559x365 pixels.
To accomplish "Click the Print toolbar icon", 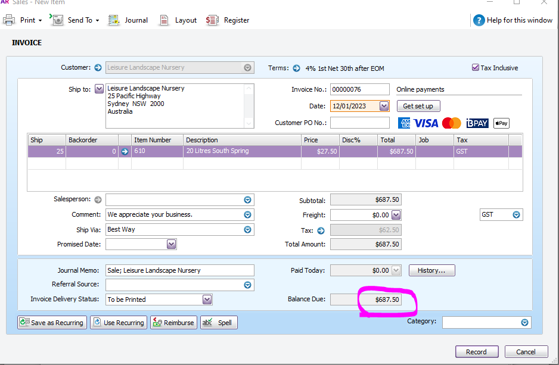I will click(x=10, y=20).
